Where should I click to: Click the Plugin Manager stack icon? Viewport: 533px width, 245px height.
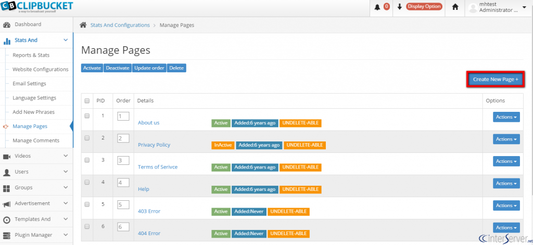tap(6, 235)
